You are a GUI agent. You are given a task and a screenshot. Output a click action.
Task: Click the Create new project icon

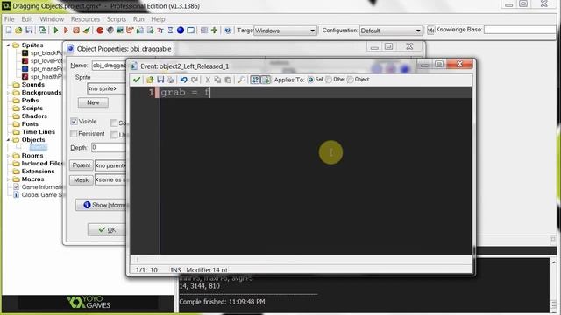click(9, 31)
